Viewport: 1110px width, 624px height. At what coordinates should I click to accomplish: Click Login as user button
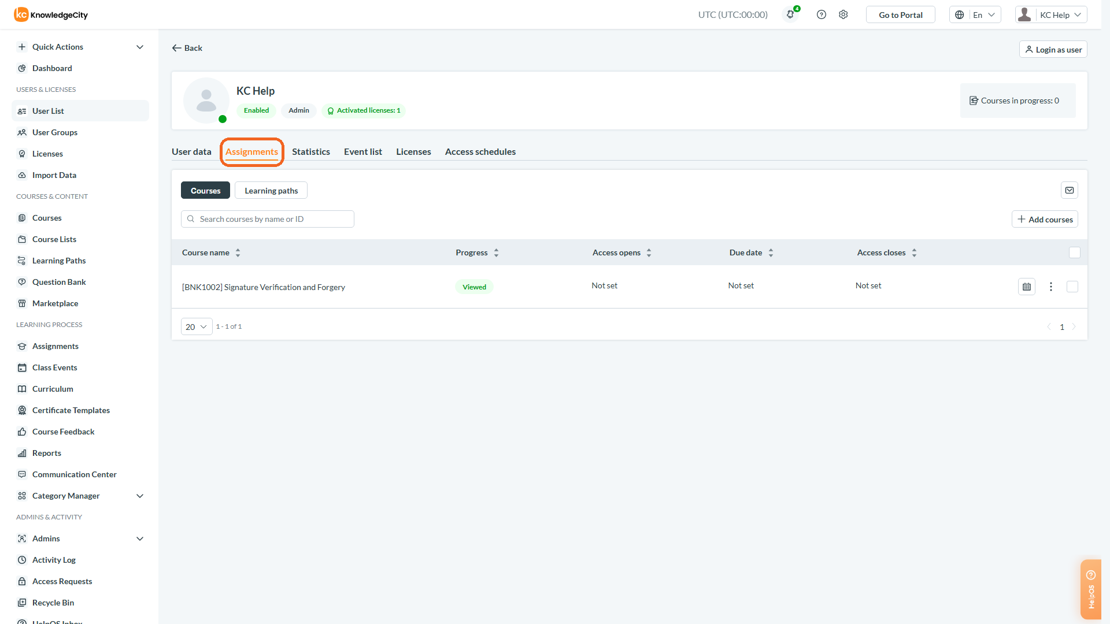click(x=1053, y=49)
